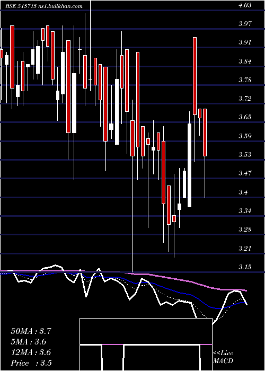Click the 50MA : 3.7 reading
The image size is (265, 371).
(x=31, y=331)
